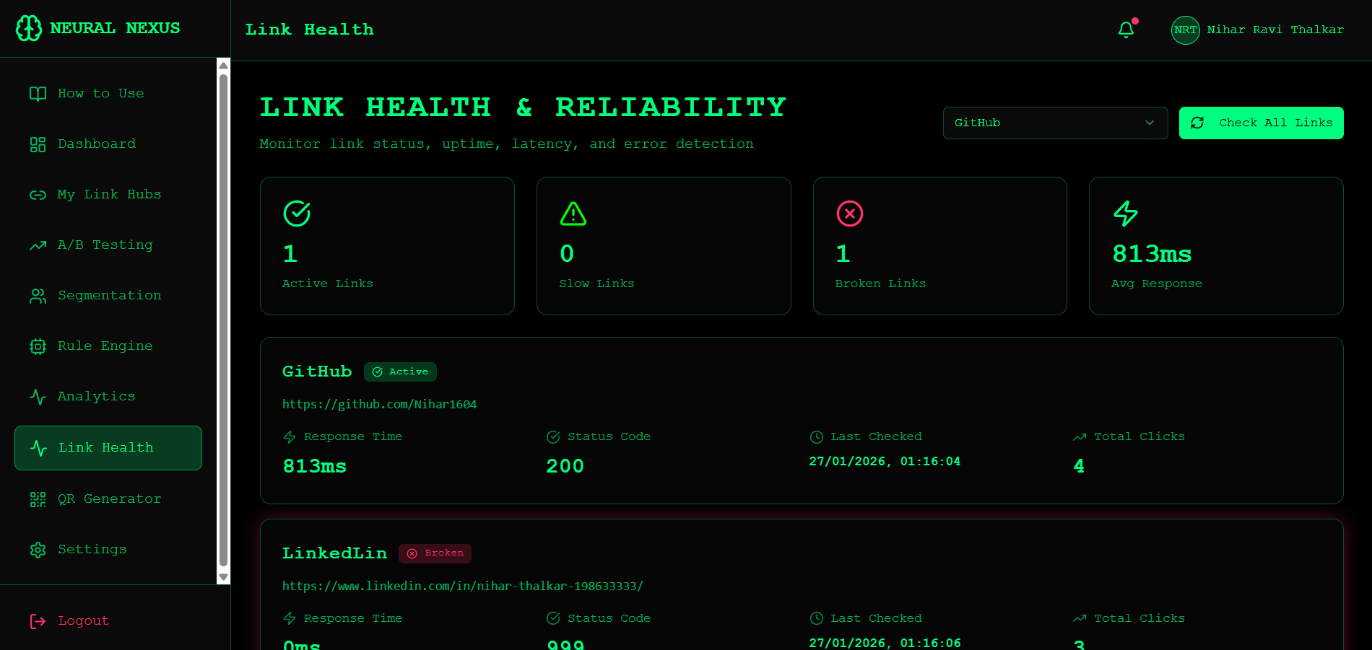Click the Avg Response lightning icon
Screen dimensions: 1372x650
pyautogui.click(x=1126, y=214)
